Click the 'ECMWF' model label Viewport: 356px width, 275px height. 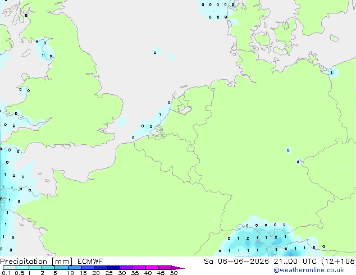click(x=90, y=262)
